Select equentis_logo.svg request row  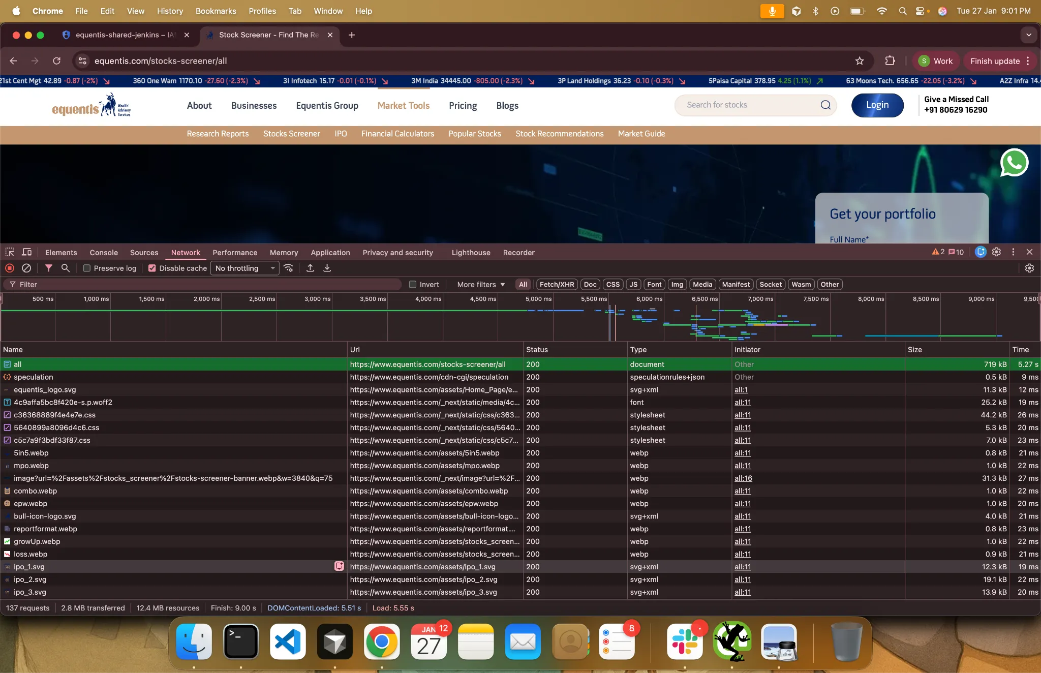[x=520, y=390]
